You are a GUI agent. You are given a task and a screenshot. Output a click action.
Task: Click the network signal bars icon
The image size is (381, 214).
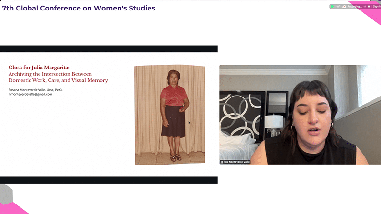[x=221, y=162]
